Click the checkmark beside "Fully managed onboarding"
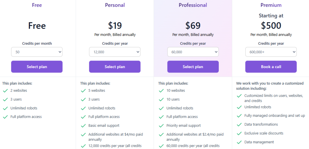 click(239, 116)
